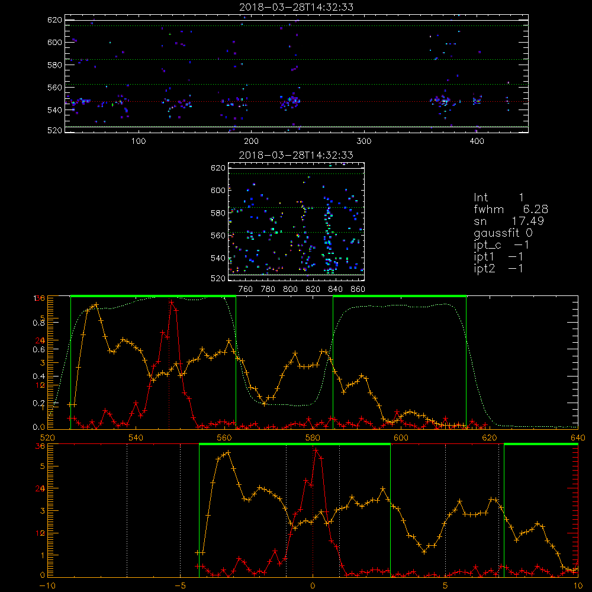Click x-axis label 780 on the middle image panel
Screen dimensions: 592x592
pyautogui.click(x=268, y=289)
